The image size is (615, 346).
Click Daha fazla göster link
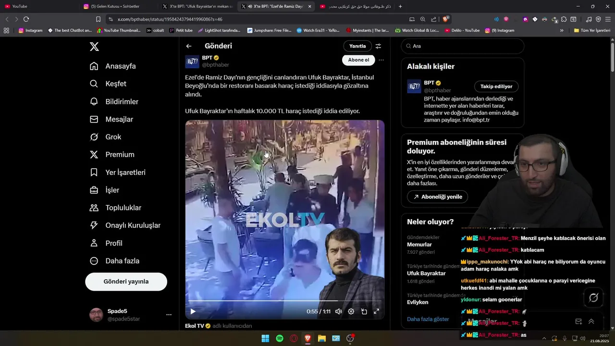[x=428, y=319]
